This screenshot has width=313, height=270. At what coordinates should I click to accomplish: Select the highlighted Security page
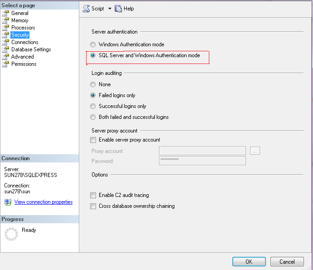click(20, 35)
